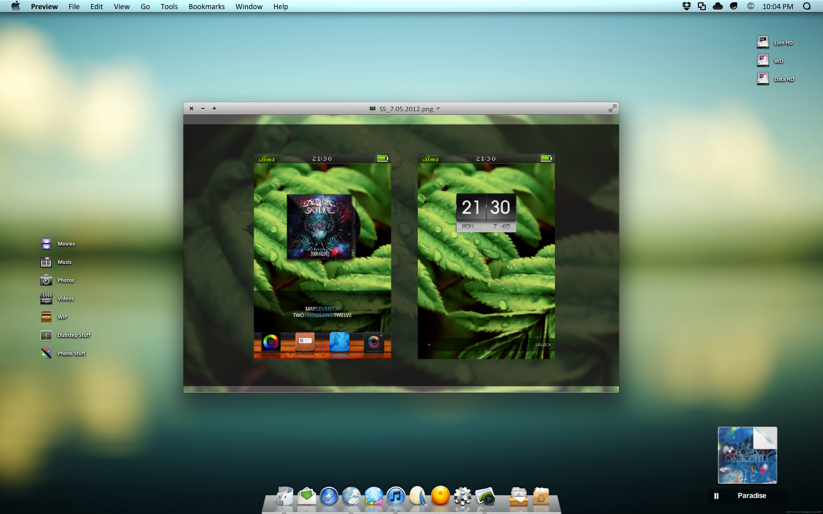The height and width of the screenshot is (514, 823).
Task: Open the Edit menu
Action: tap(97, 6)
